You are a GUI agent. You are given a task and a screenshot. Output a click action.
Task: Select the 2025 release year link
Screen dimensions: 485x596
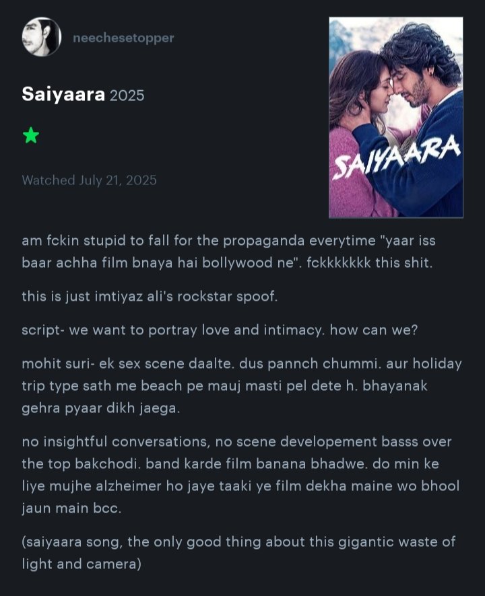tap(127, 95)
